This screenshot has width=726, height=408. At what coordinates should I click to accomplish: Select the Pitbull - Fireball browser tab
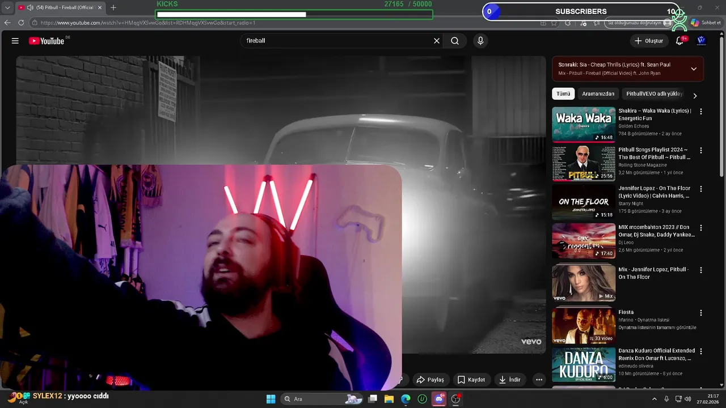coord(60,7)
